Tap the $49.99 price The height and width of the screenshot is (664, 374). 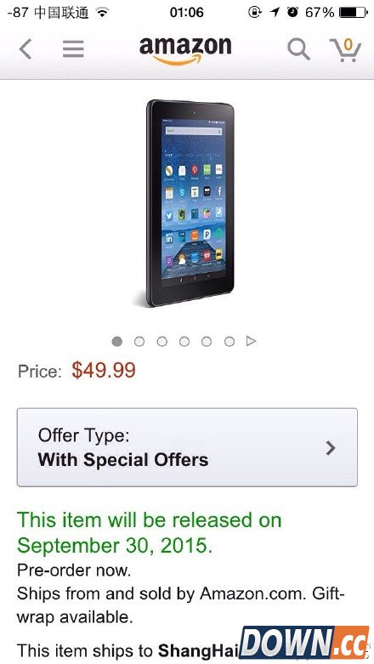(x=104, y=370)
